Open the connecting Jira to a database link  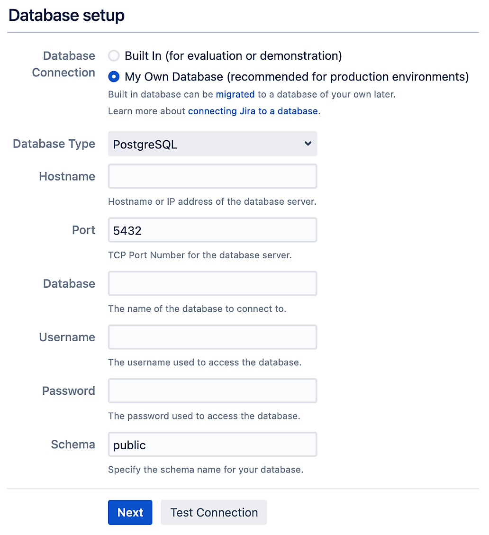coord(253,111)
